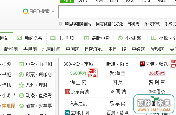Image resolution: width=176 pixels, height=115 pixels.
Task: Click the 小说大全 book icon
Action: click(x=154, y=38)
